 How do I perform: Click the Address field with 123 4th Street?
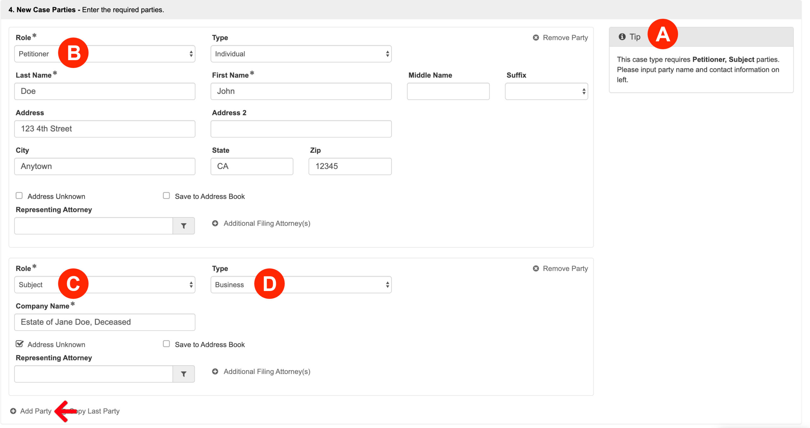105,129
